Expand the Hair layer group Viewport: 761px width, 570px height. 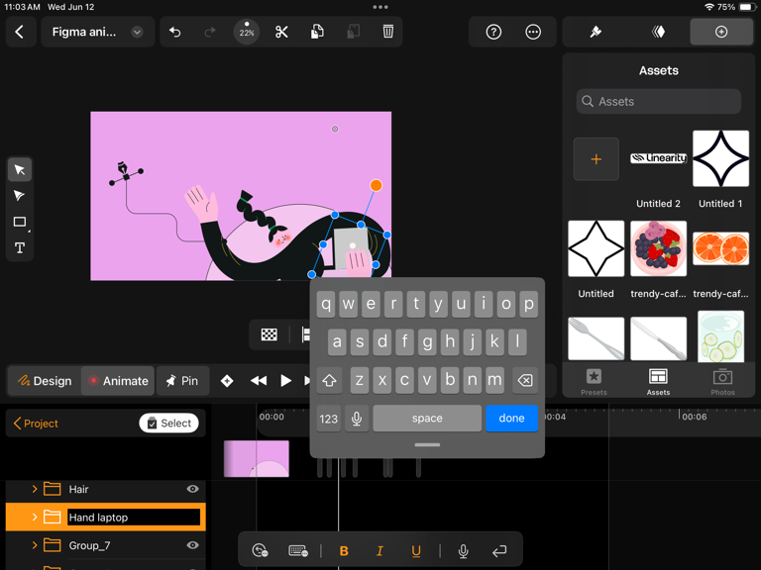coord(35,489)
